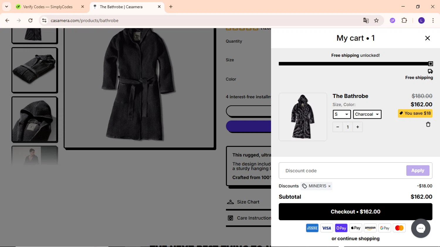Click the free shipping truck icon
The image size is (440, 247).
pyautogui.click(x=430, y=71)
